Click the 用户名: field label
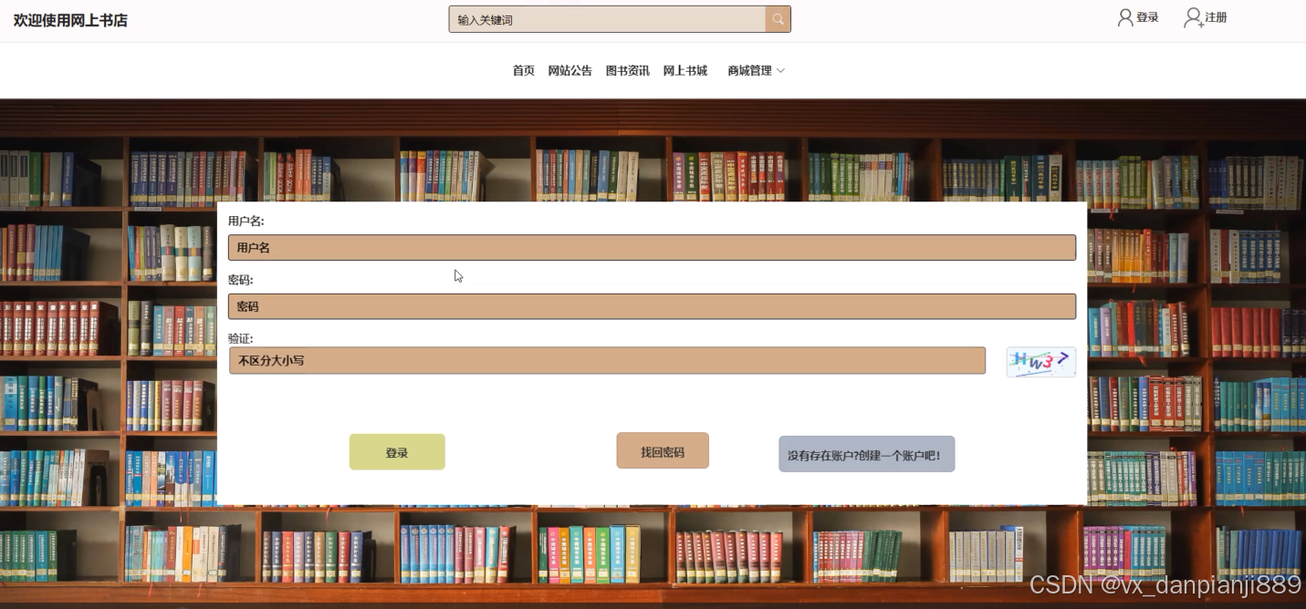1306x609 pixels. tap(246, 221)
